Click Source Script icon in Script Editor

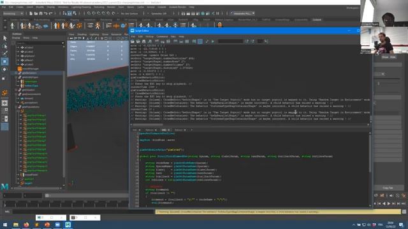click(138, 41)
